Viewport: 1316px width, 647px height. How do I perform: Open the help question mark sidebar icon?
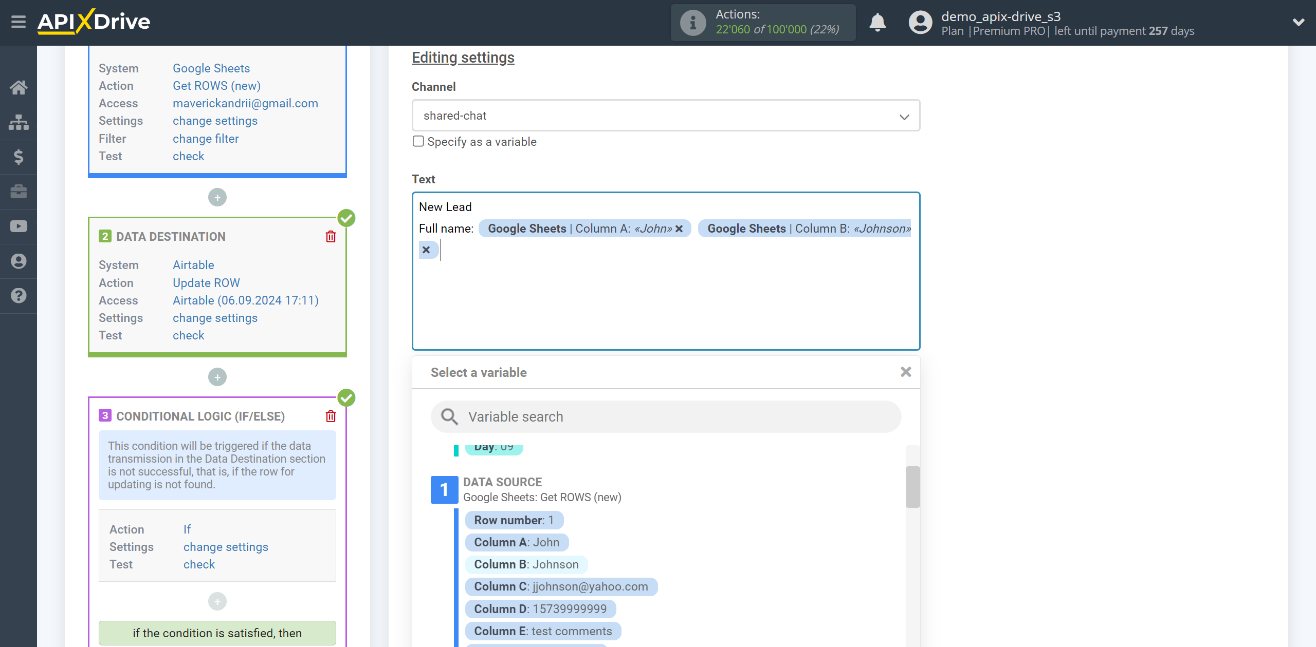19,296
